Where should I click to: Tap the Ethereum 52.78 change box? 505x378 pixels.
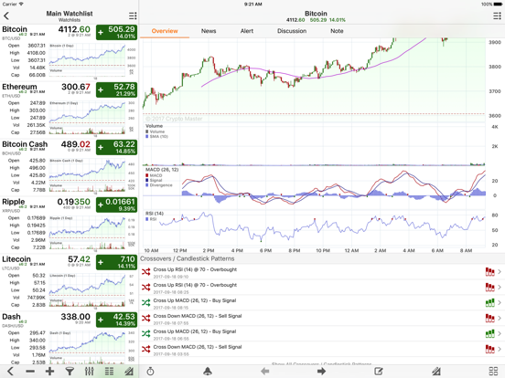pyautogui.click(x=116, y=90)
